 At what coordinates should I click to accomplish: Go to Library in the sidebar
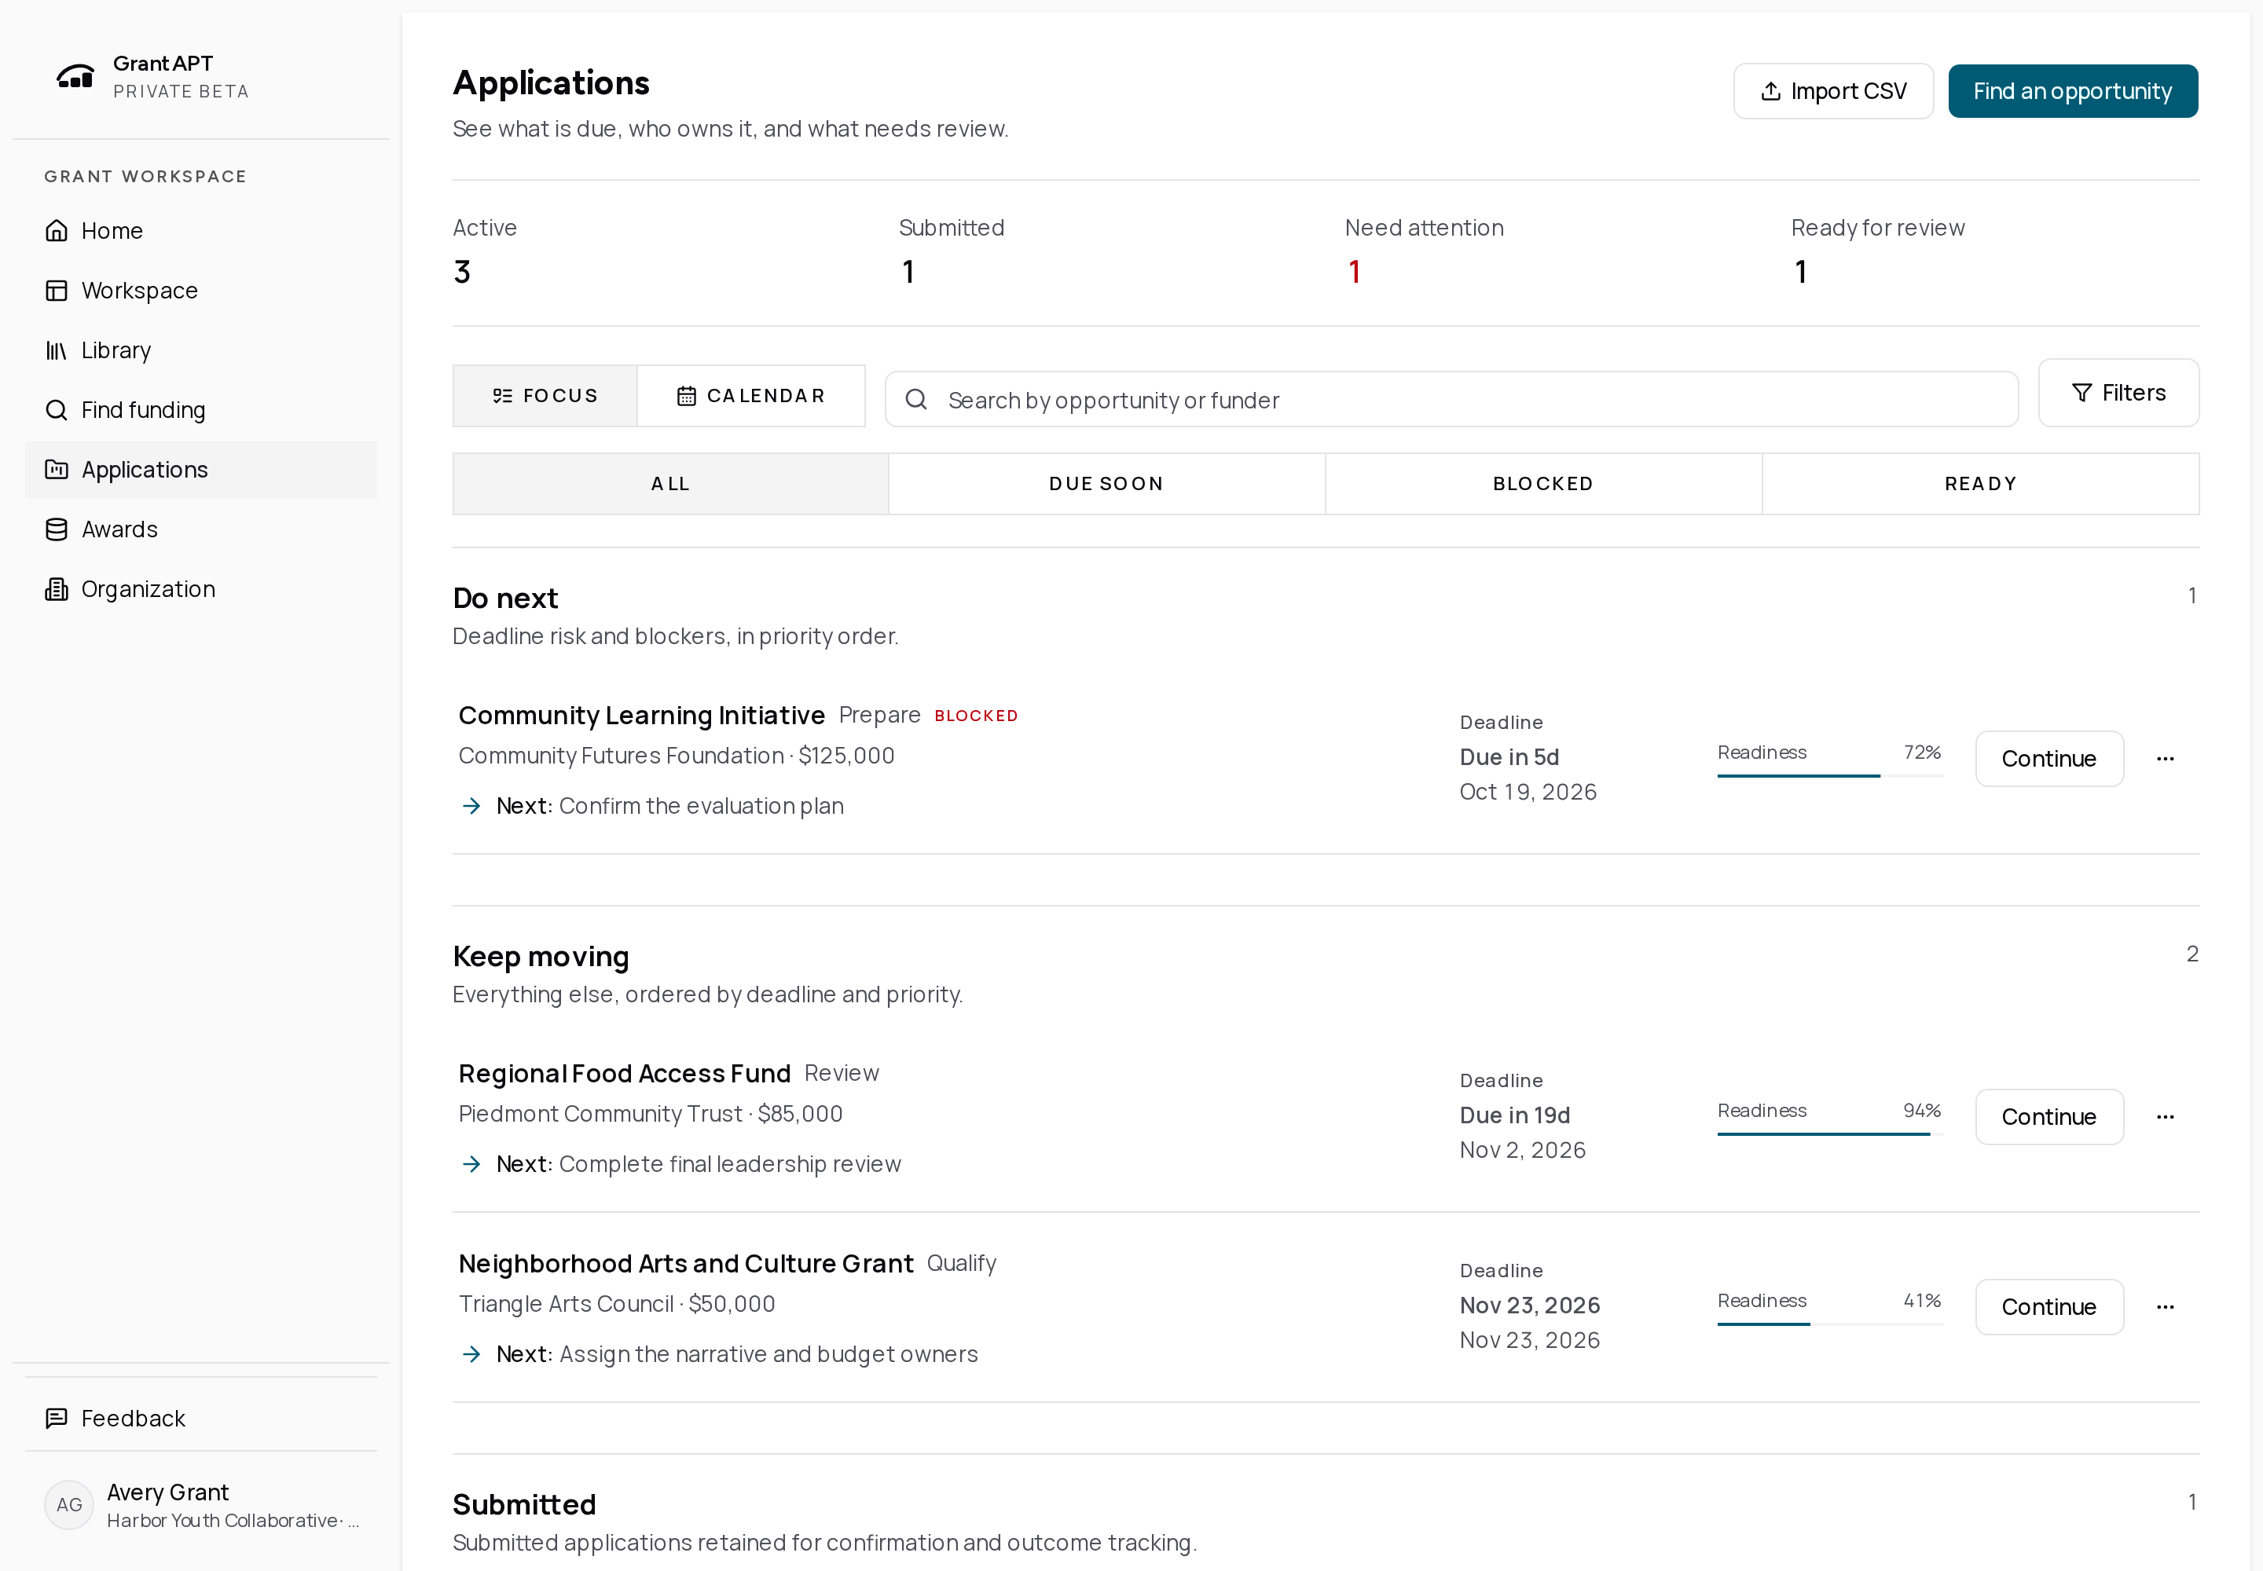[x=201, y=350]
